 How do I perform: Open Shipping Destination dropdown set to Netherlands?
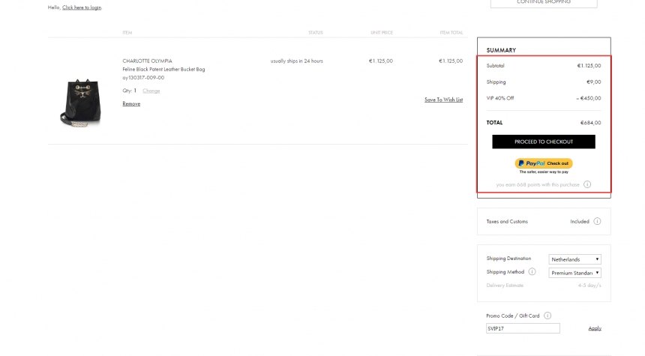574,259
